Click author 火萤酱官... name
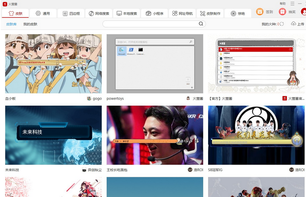Screen dimensions: 306x197 [296, 98]
